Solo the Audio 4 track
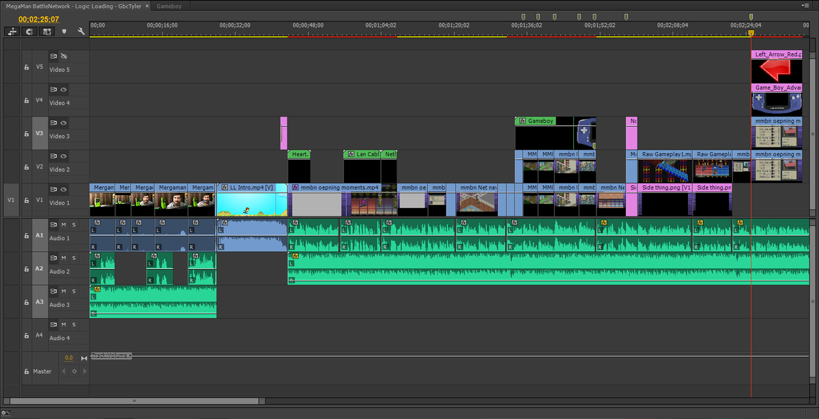819x419 pixels. [74, 325]
